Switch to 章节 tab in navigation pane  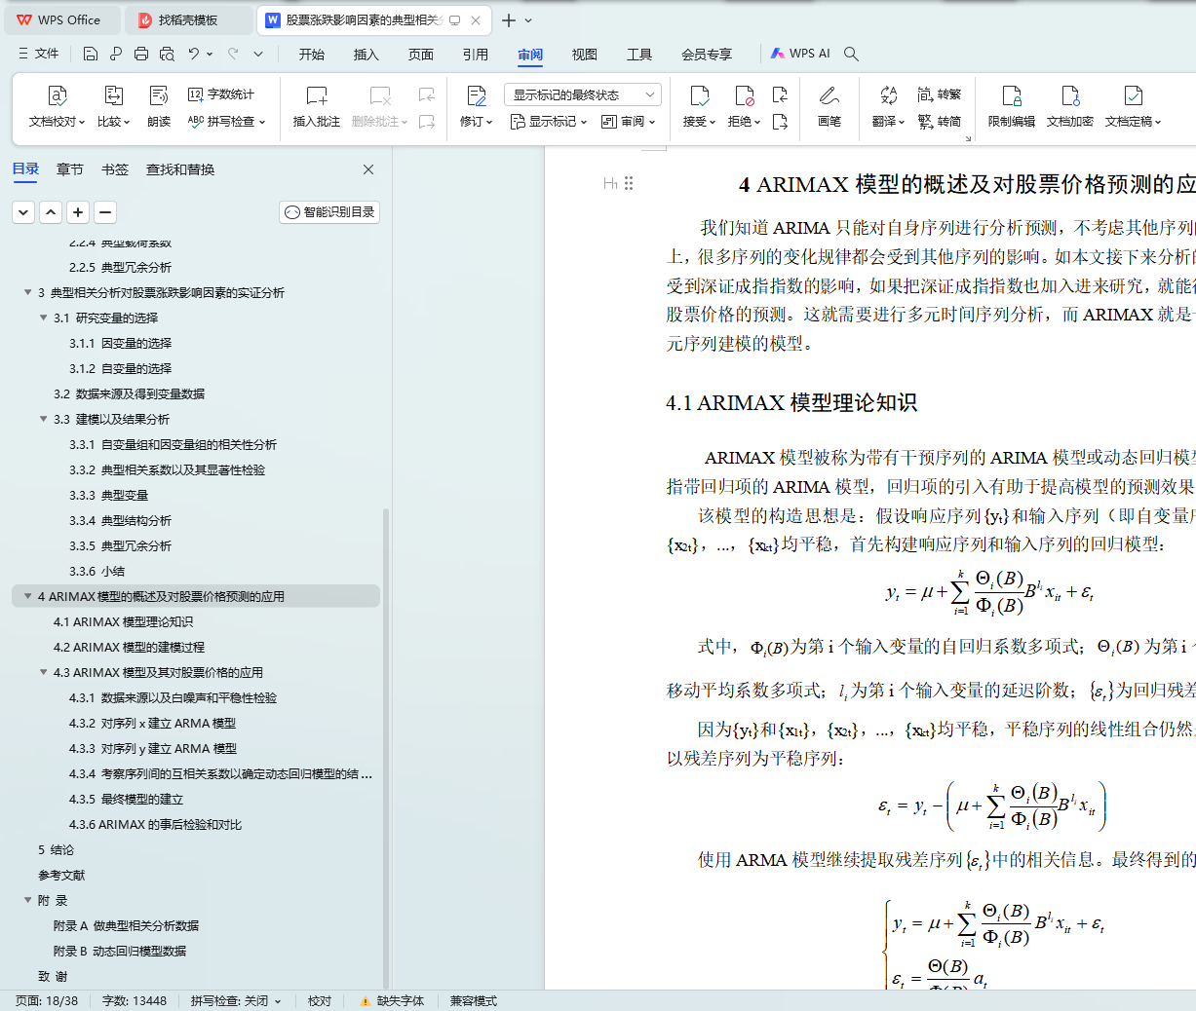click(70, 169)
